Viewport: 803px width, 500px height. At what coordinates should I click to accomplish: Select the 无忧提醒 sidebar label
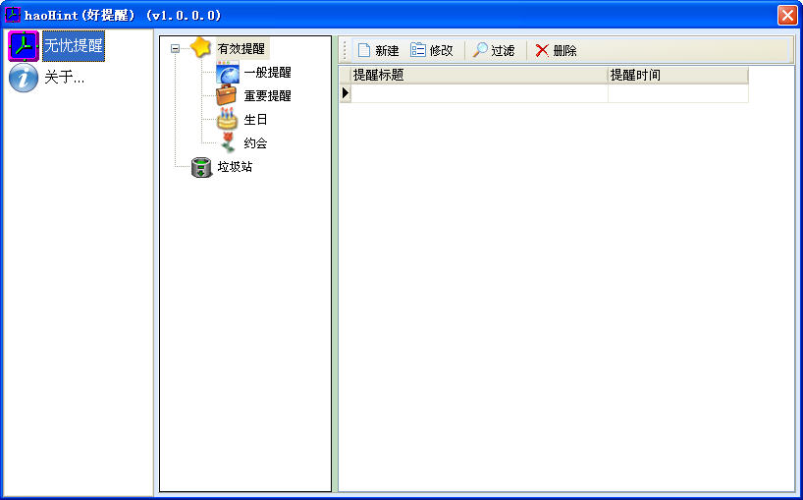pyautogui.click(x=74, y=45)
